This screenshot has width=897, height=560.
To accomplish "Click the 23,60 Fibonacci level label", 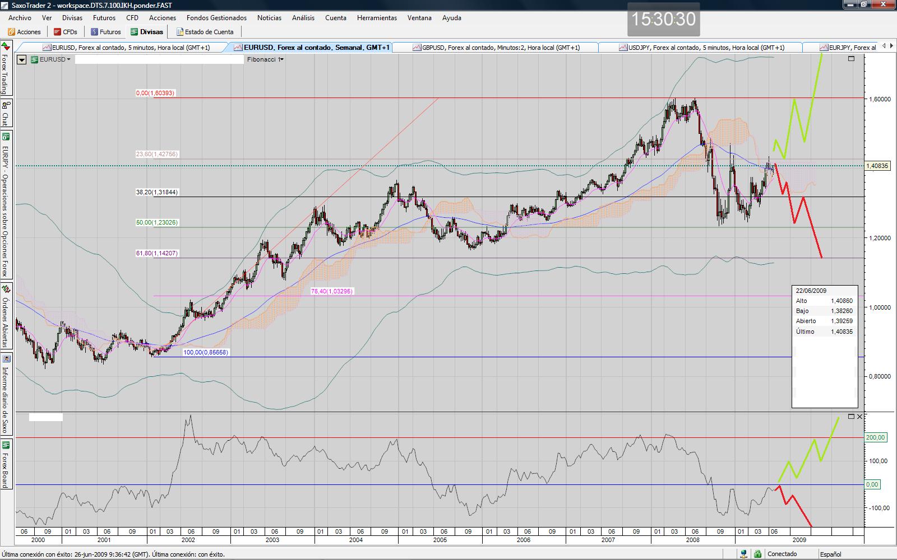I will pos(157,154).
